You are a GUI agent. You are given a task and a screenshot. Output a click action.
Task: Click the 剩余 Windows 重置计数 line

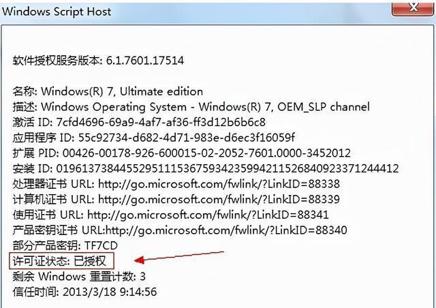tap(79, 277)
